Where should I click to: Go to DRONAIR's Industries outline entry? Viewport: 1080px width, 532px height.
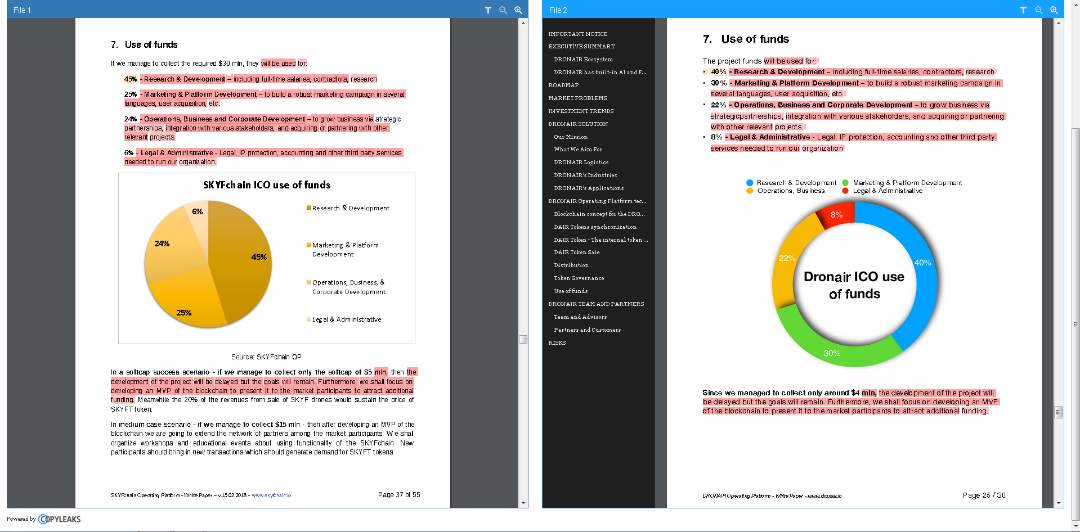(585, 175)
